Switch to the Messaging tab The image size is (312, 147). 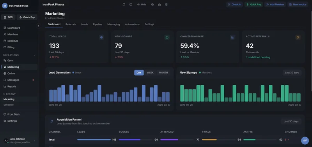coord(113,24)
